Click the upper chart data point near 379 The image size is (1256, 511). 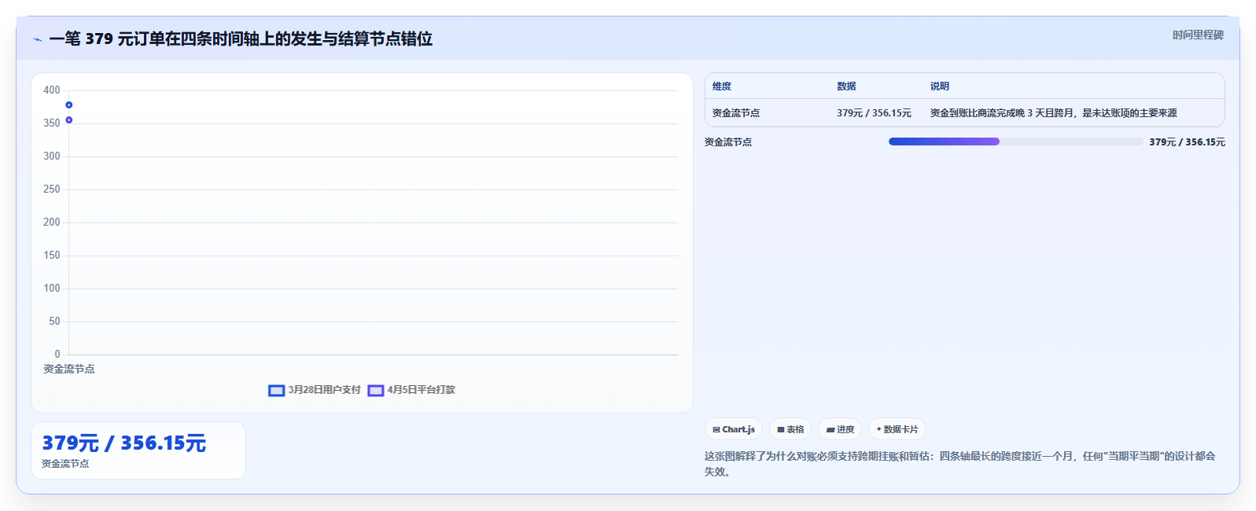(69, 105)
